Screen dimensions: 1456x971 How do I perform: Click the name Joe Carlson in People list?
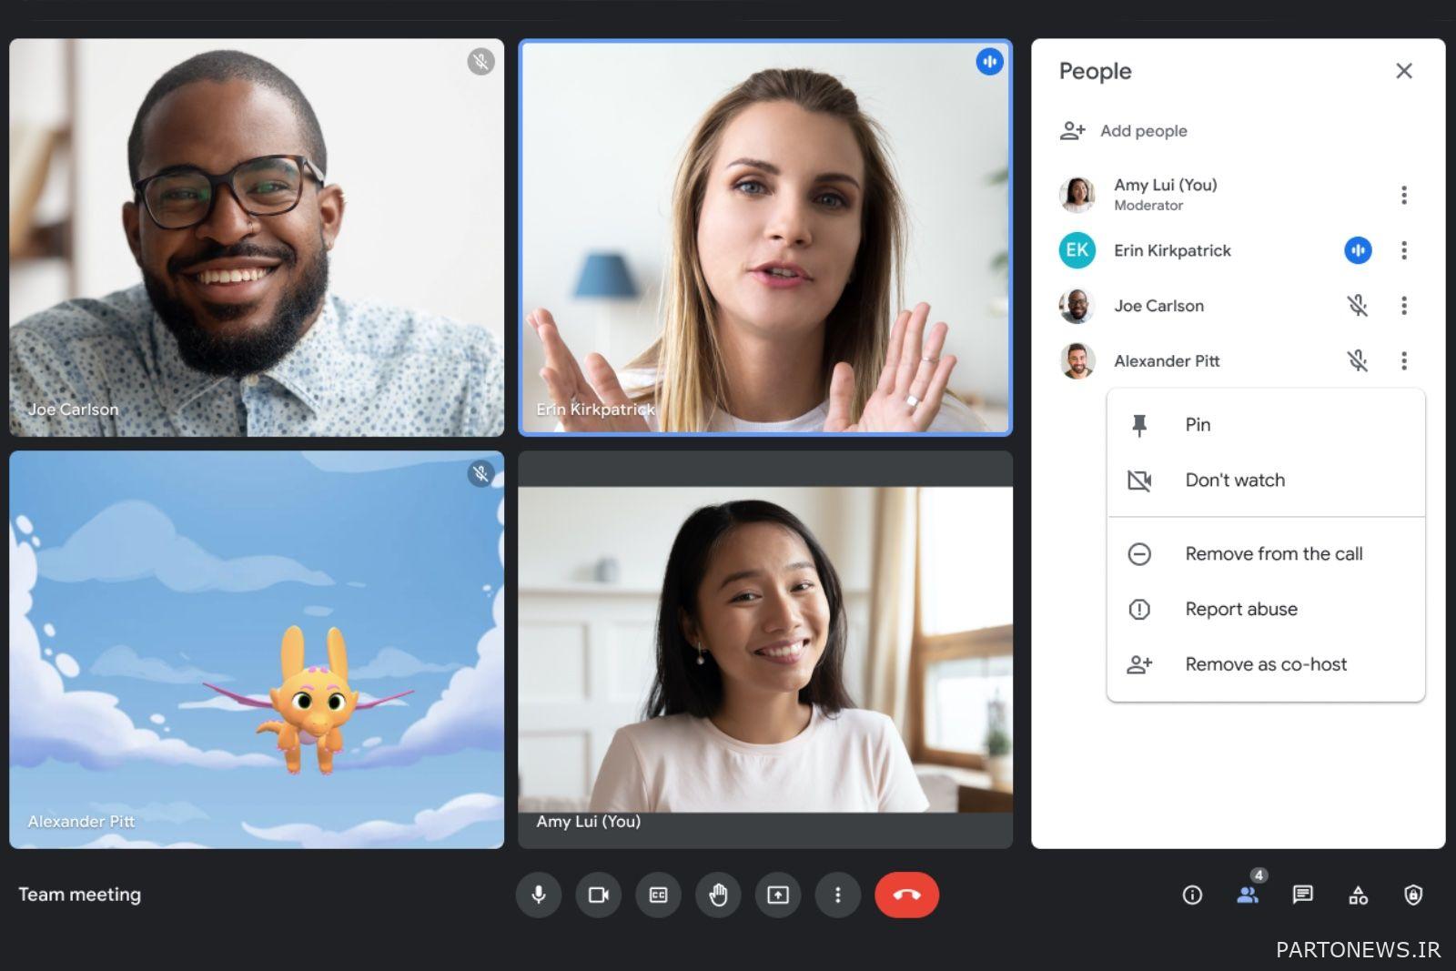(1158, 306)
